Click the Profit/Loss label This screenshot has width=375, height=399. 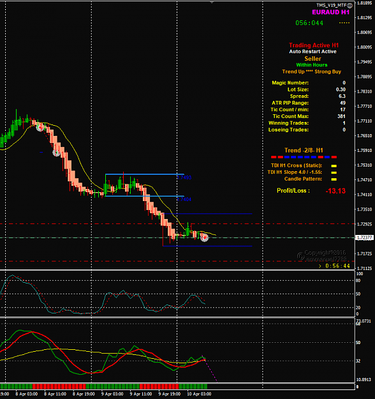(x=293, y=191)
